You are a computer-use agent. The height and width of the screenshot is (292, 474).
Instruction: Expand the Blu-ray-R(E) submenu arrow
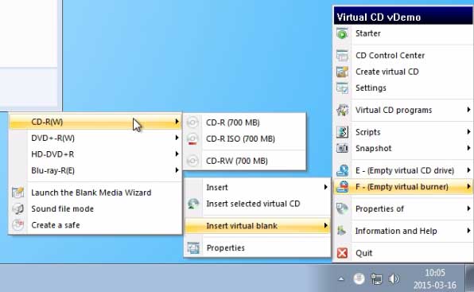tap(177, 170)
